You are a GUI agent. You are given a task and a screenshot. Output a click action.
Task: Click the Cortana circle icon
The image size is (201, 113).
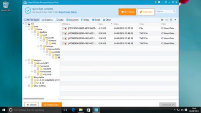coord(11,110)
